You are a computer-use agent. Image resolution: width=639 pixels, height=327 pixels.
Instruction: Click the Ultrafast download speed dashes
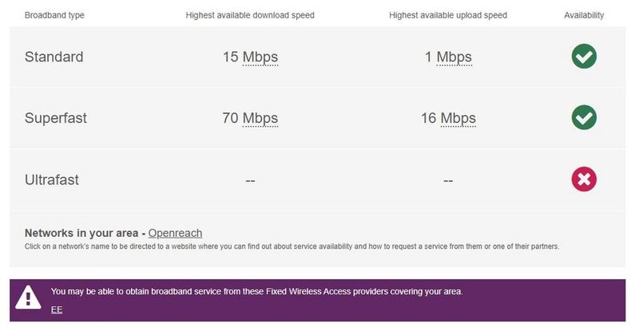[x=250, y=181]
